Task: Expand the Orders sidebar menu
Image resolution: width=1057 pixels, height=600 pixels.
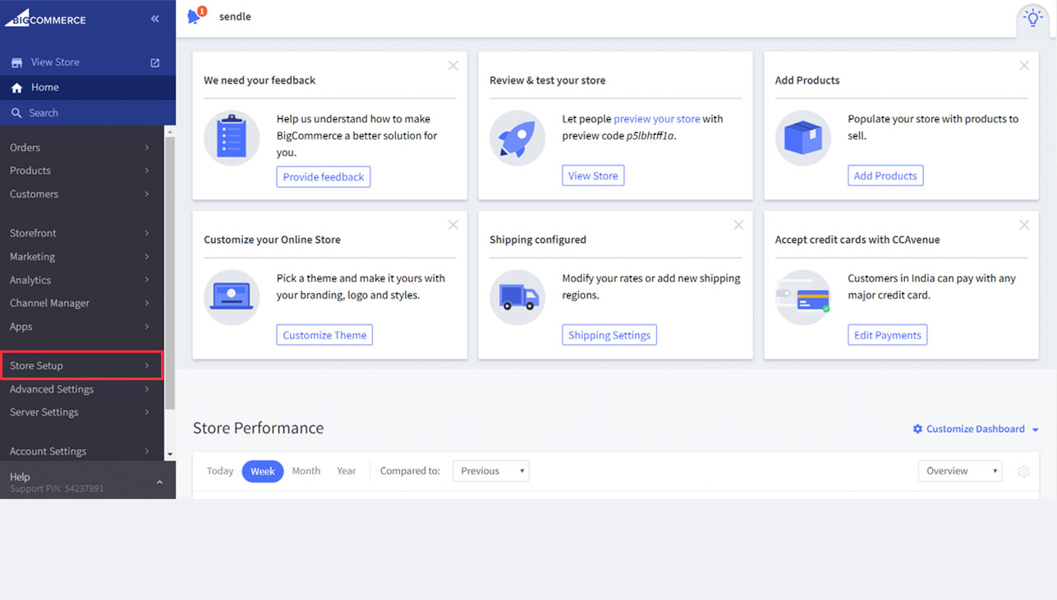Action: 80,148
